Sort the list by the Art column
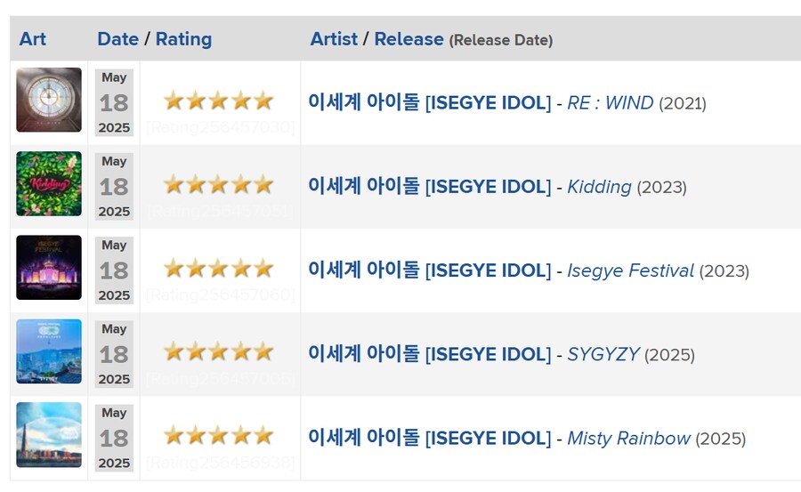The height and width of the screenshot is (492, 801). 33,39
